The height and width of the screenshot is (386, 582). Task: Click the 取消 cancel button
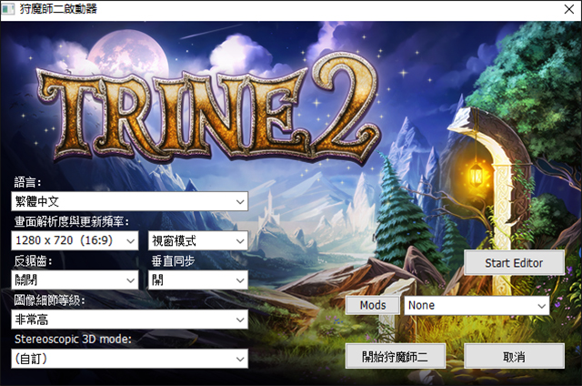click(514, 357)
